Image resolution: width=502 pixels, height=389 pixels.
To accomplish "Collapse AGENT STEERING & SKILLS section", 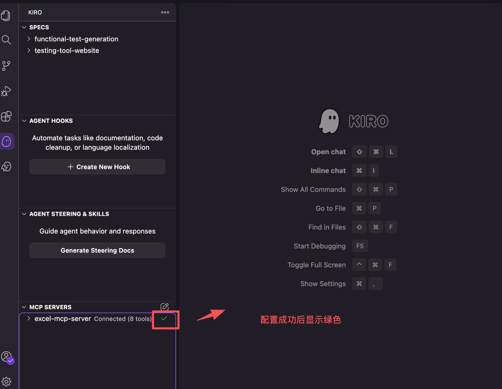I will click(x=24, y=214).
